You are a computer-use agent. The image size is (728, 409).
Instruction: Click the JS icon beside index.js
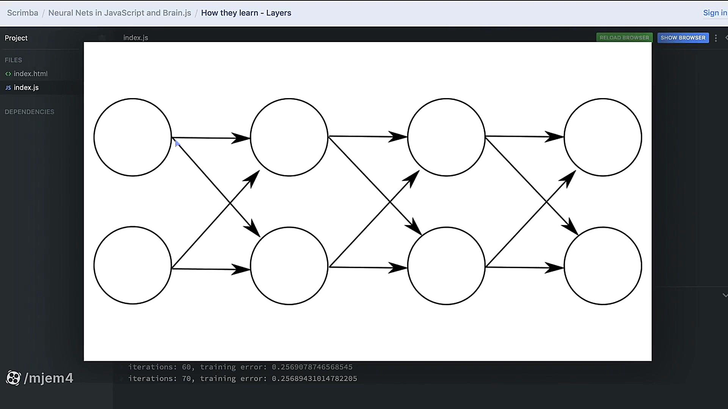pyautogui.click(x=8, y=88)
